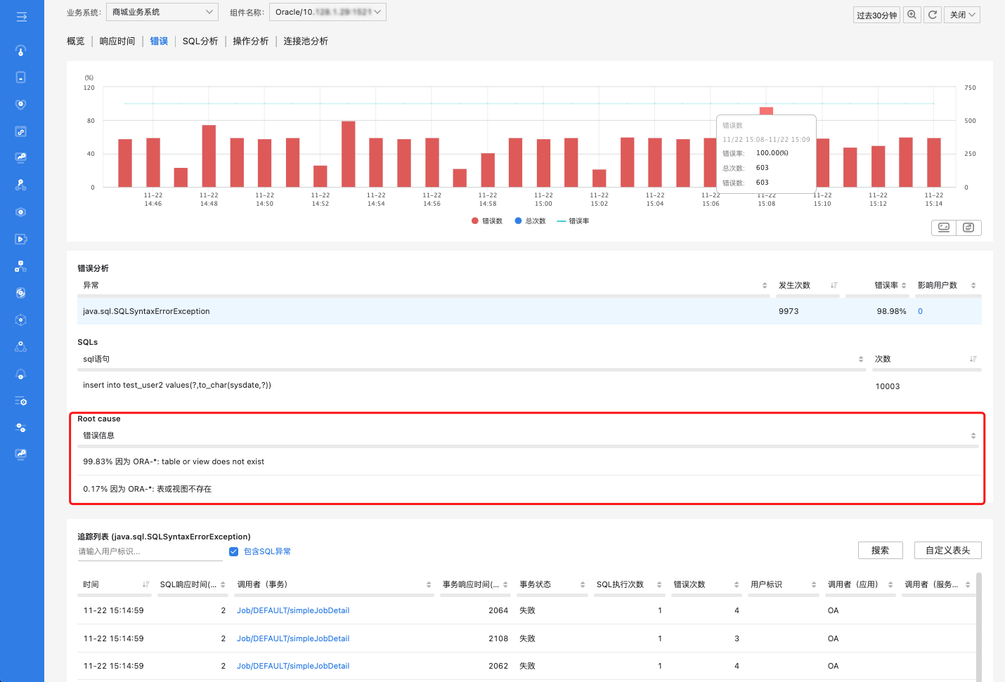Click the 错误率 value 98.98%

[891, 311]
